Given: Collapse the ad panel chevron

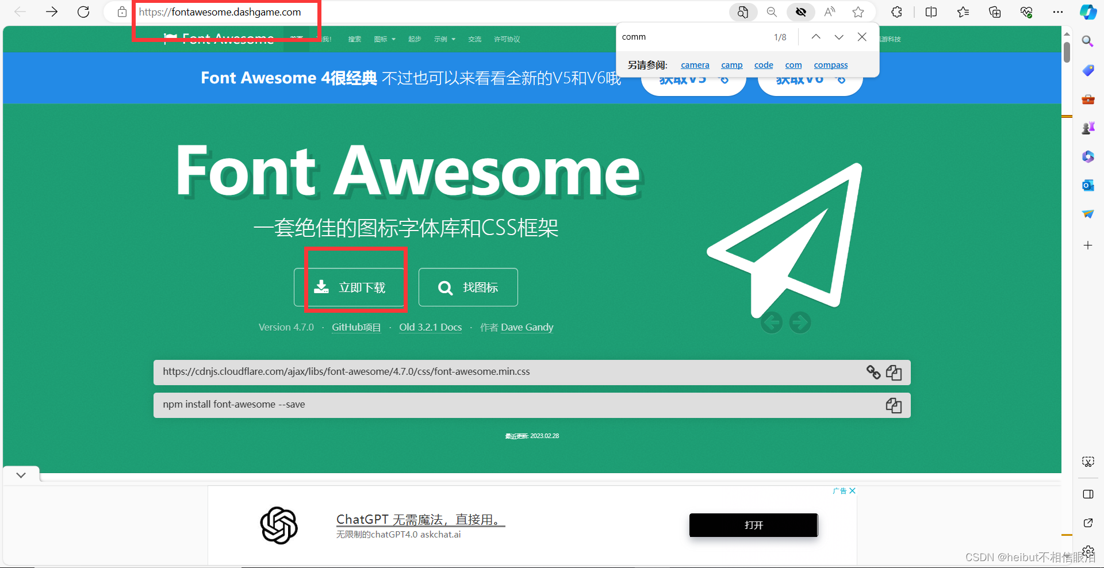Looking at the screenshot, I should click(x=21, y=475).
